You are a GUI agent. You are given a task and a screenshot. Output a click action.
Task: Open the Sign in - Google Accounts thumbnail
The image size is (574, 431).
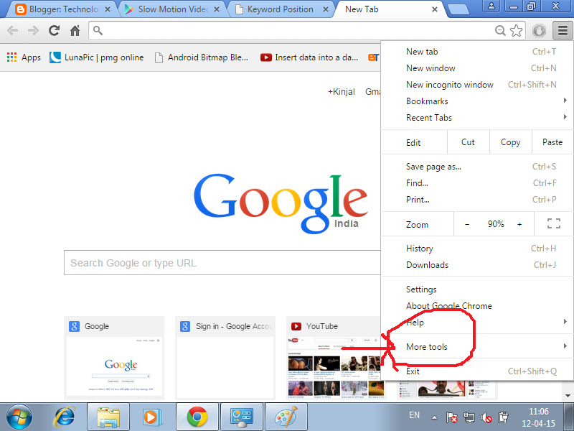coord(225,358)
